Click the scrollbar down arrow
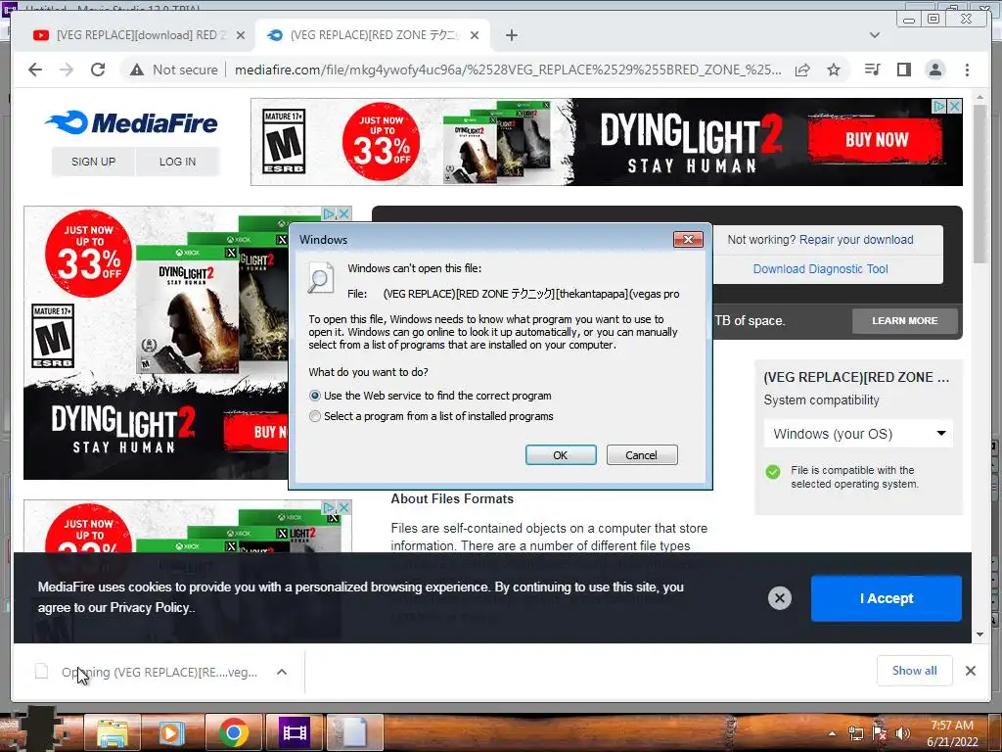 (x=980, y=634)
